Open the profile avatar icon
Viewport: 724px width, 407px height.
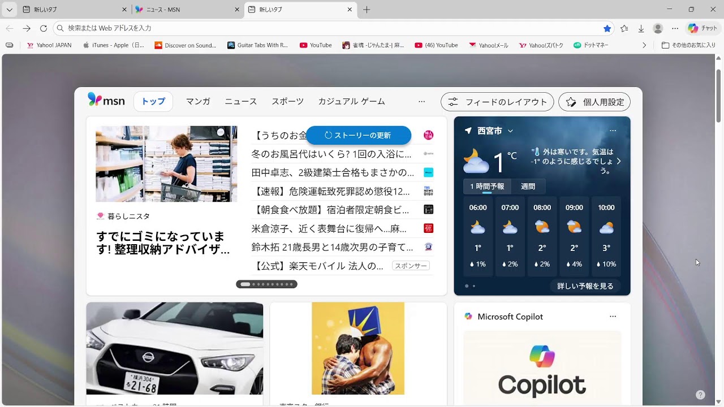(658, 28)
